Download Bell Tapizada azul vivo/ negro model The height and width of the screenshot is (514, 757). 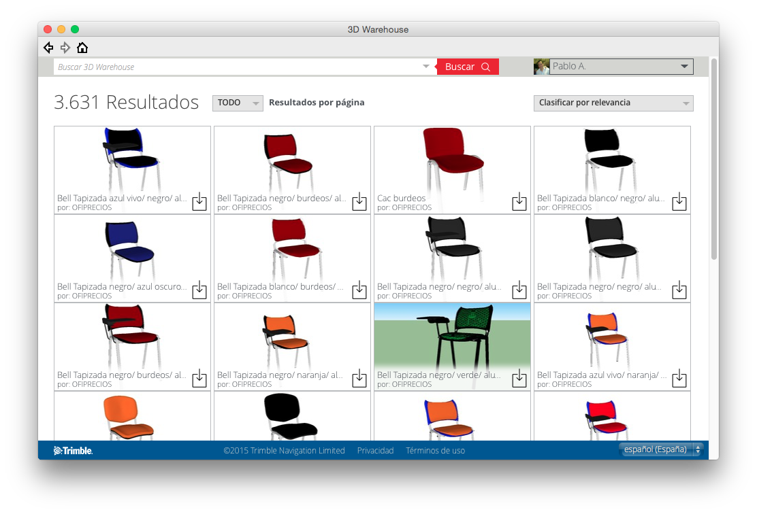click(199, 201)
